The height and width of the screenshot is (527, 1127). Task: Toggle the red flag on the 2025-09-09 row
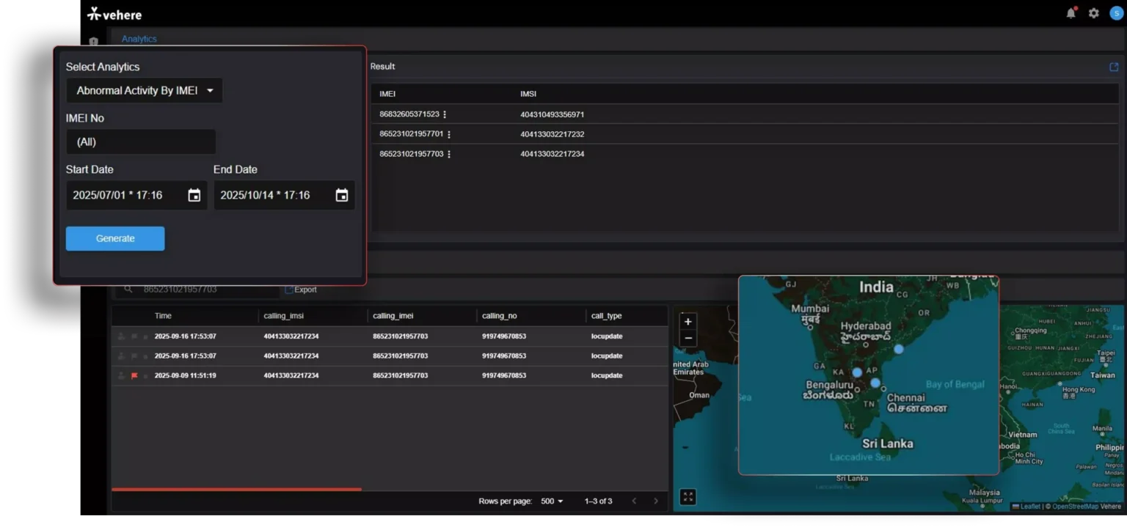(134, 376)
